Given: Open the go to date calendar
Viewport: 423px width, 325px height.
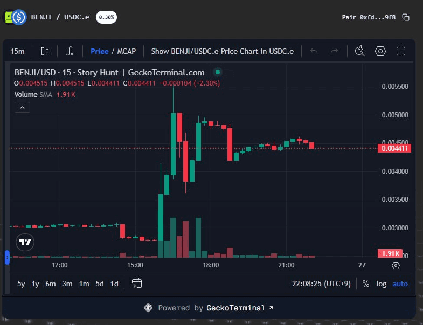Looking at the screenshot, I should coord(136,284).
